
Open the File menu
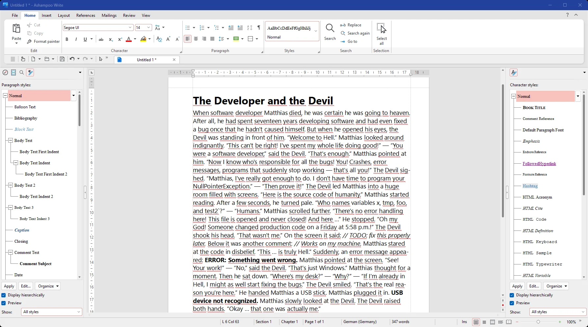point(15,15)
